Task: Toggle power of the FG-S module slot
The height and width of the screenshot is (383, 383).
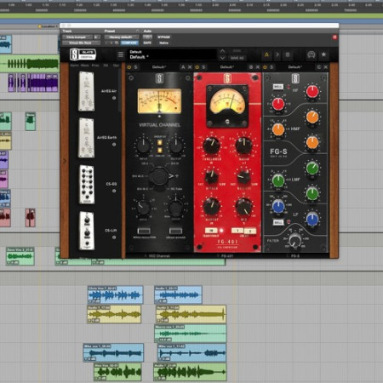Action: click(265, 67)
